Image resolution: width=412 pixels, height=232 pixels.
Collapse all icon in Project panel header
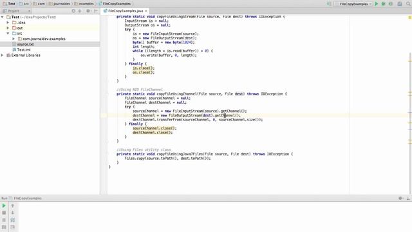[x=80, y=11]
